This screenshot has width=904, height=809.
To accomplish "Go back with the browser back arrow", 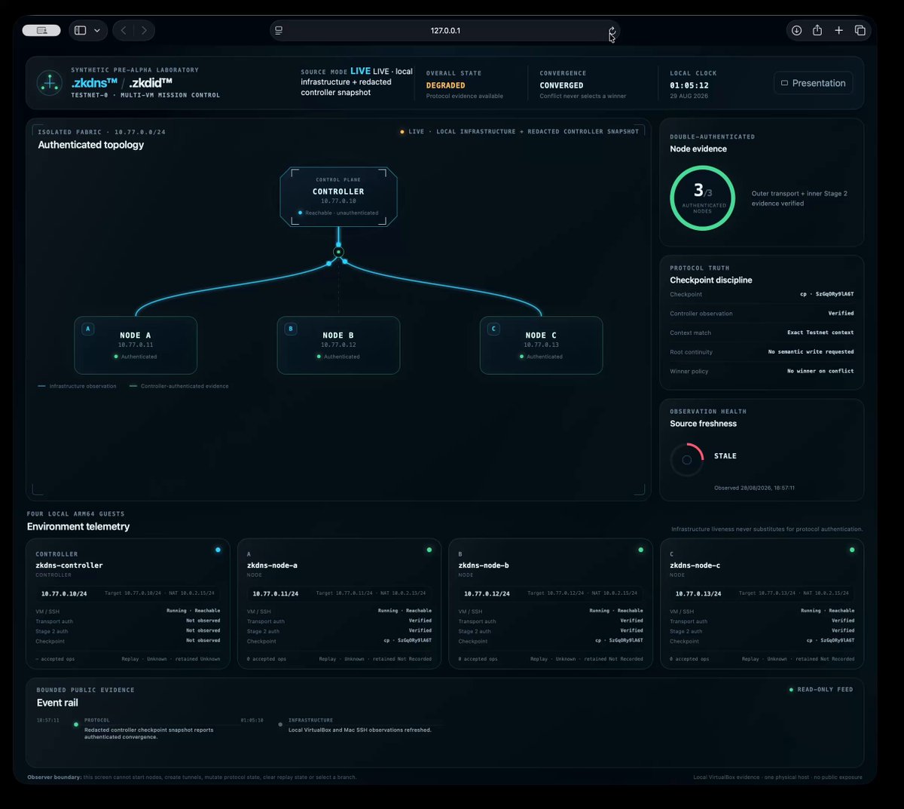I will (124, 30).
